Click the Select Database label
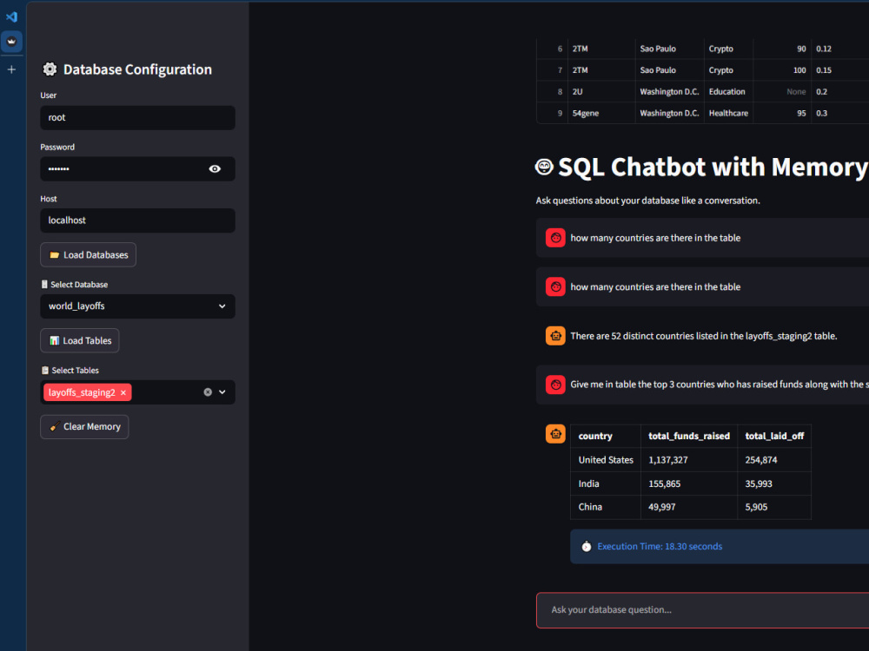869x651 pixels. [x=79, y=285]
